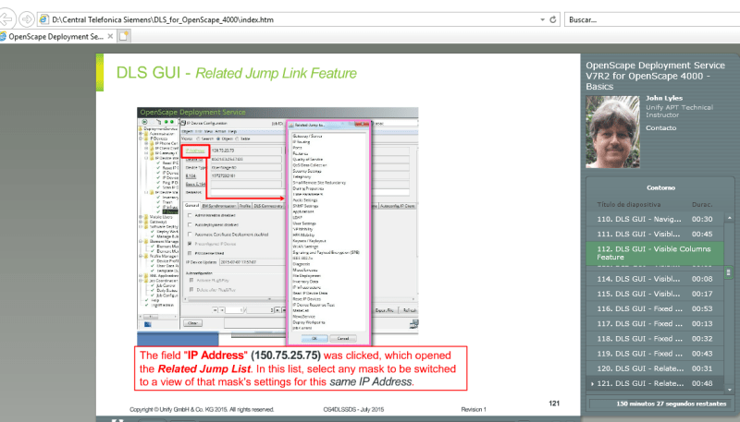Close the OpenScape Deployment browser tab
The image size is (740, 422).
click(110, 36)
